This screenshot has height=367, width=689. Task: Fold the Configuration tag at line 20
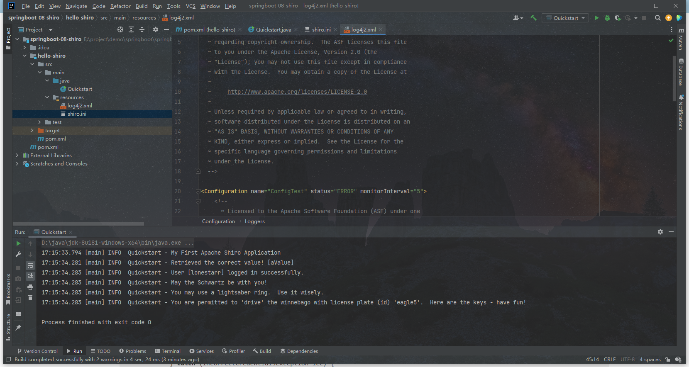198,191
